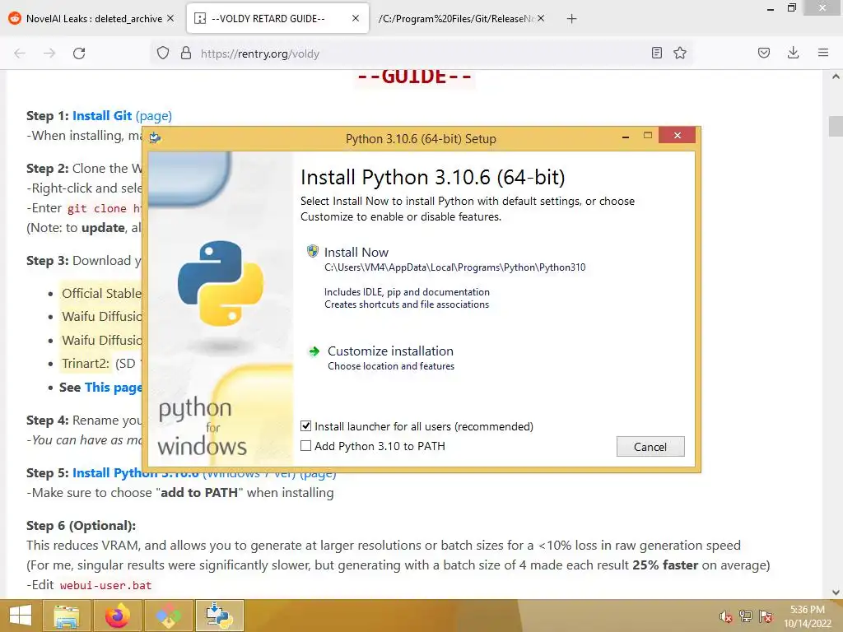Click the webui-user.bat code text
The width and height of the screenshot is (843, 632).
106,585
